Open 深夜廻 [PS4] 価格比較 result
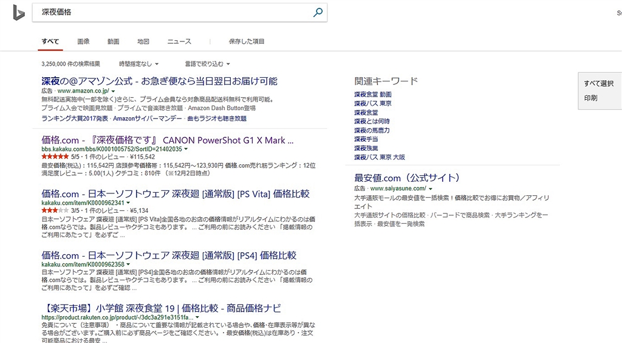Viewport: 622px width, 343px height. [x=169, y=255]
